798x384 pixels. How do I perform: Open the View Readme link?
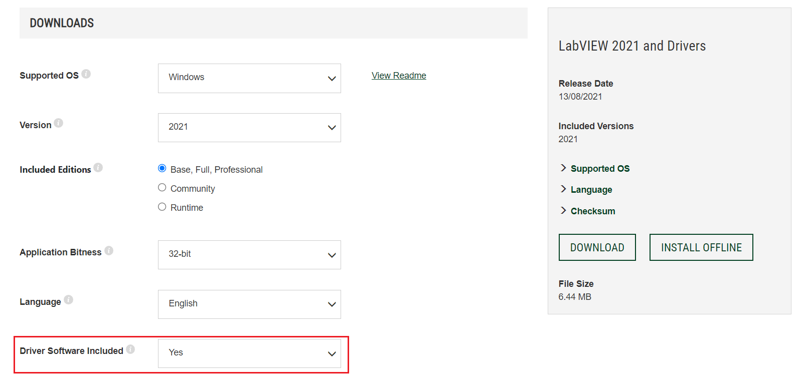click(x=399, y=76)
